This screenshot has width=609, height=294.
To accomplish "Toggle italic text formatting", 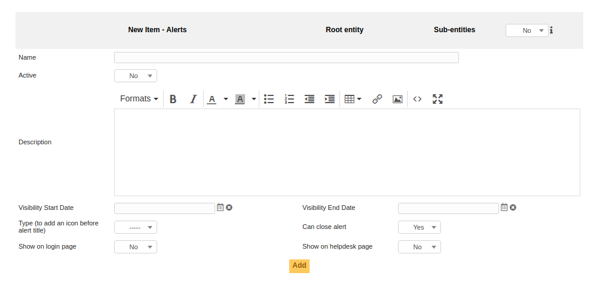I will tap(193, 99).
